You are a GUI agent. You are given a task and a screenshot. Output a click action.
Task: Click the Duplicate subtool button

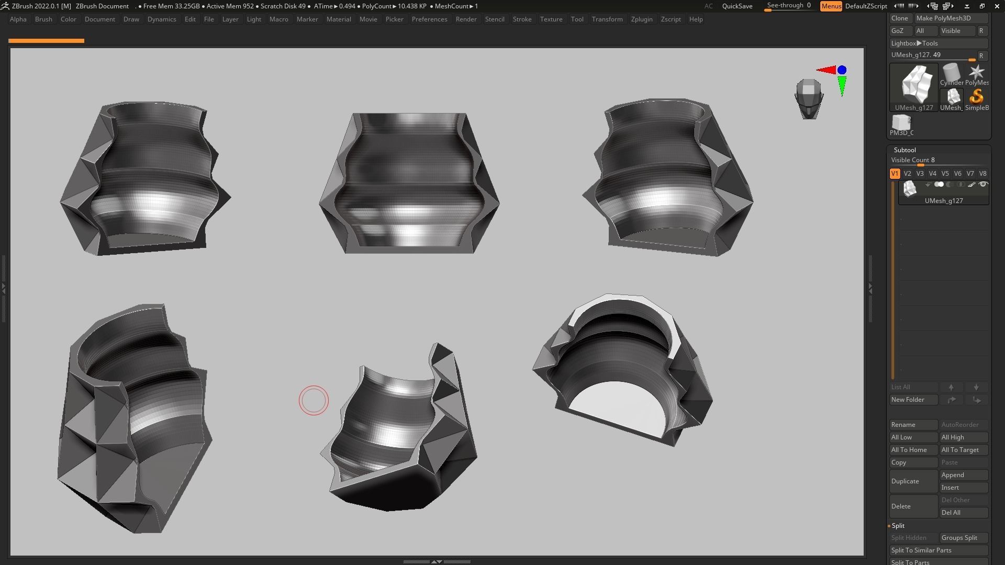[x=913, y=481]
